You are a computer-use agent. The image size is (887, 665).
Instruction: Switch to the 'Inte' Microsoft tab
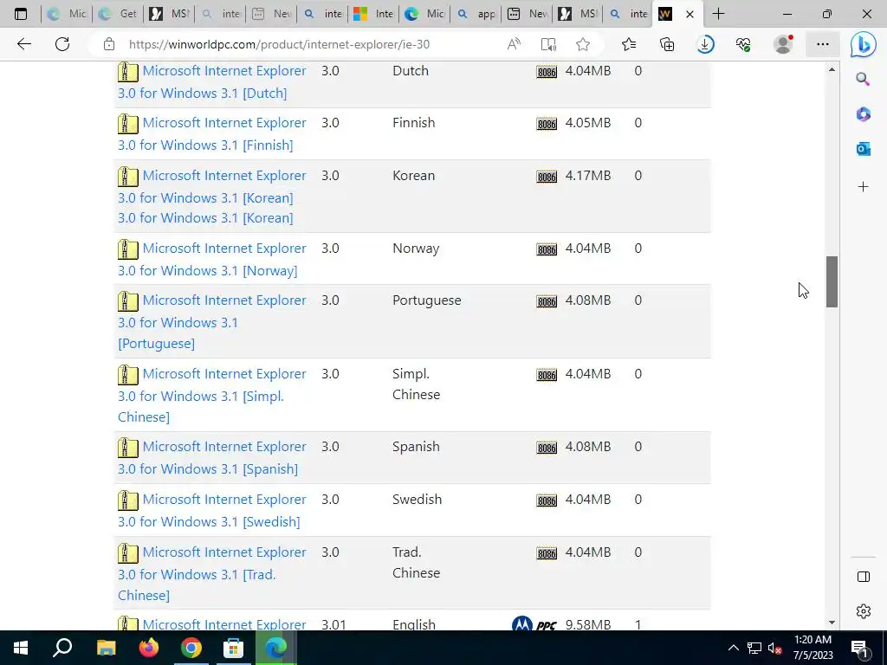pos(373,14)
